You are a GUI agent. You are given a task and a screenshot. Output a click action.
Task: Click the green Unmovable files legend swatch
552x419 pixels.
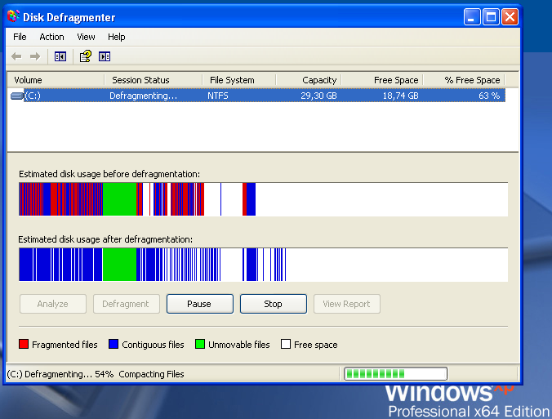(200, 345)
